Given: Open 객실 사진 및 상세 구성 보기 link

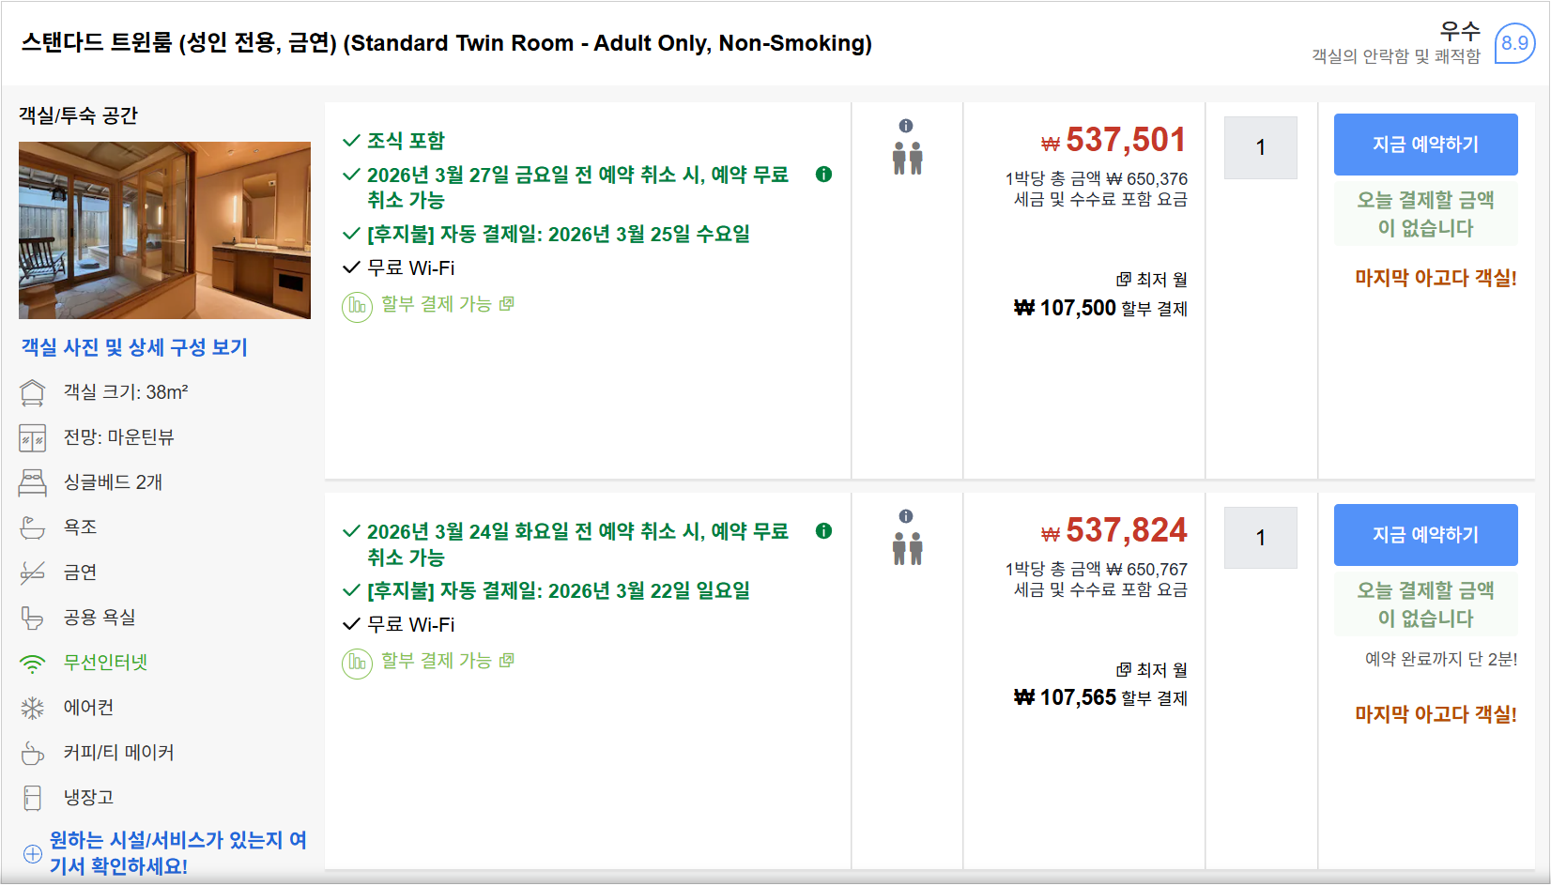Looking at the screenshot, I should pyautogui.click(x=134, y=347).
